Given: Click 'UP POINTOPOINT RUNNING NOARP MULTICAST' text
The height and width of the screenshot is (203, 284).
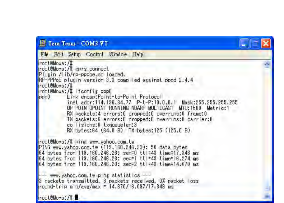Looking at the screenshot, I should (120, 108).
